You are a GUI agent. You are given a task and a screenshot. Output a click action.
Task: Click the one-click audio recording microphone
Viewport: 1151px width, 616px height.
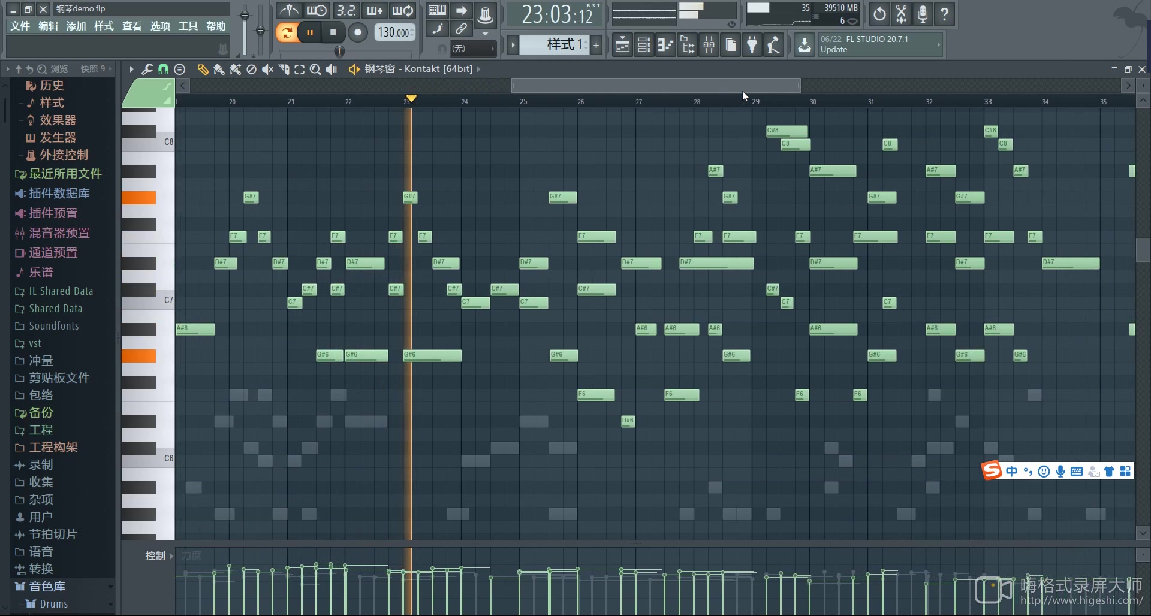923,14
